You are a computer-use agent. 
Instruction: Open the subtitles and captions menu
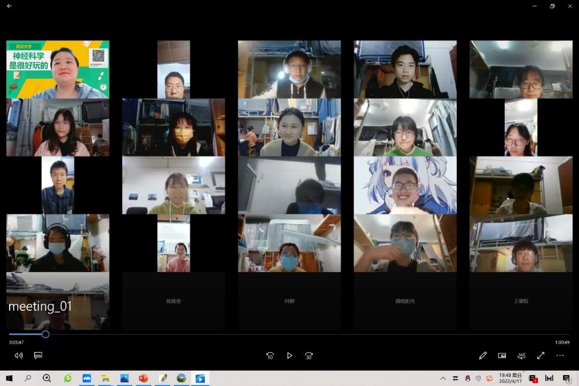point(38,355)
